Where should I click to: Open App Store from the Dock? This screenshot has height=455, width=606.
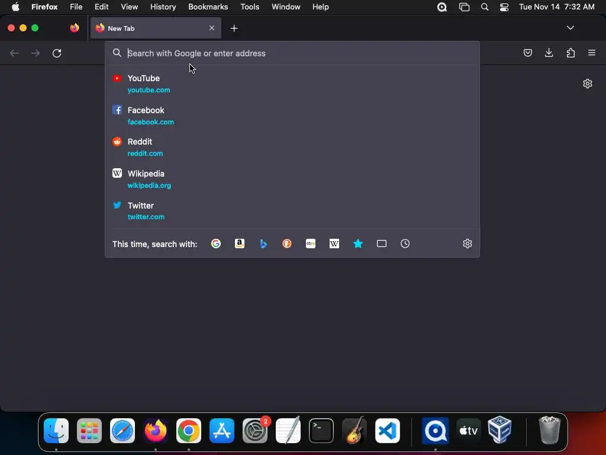tap(222, 431)
